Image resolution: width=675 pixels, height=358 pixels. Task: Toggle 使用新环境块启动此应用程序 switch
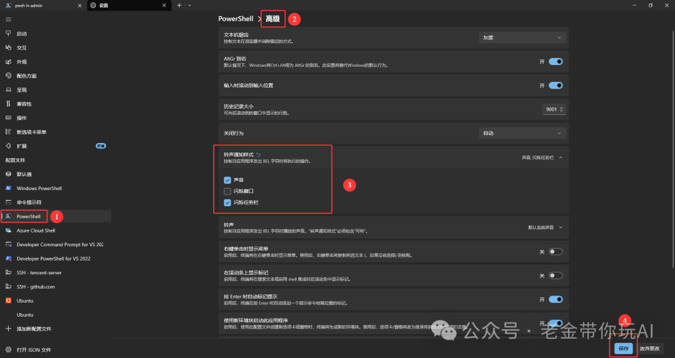tap(556, 323)
